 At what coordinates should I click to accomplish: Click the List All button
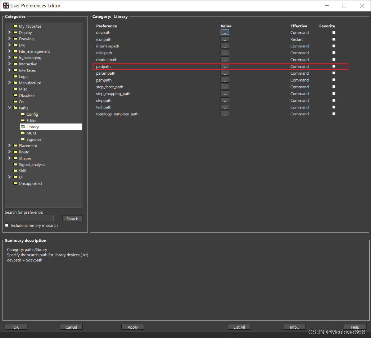point(239,327)
